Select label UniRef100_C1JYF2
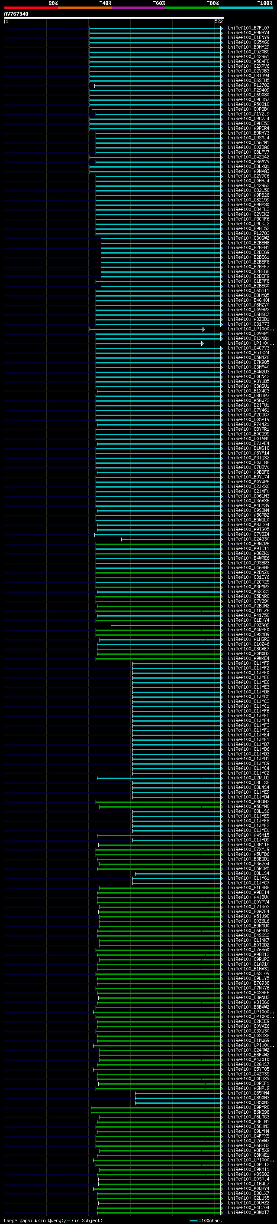 tap(248, 668)
